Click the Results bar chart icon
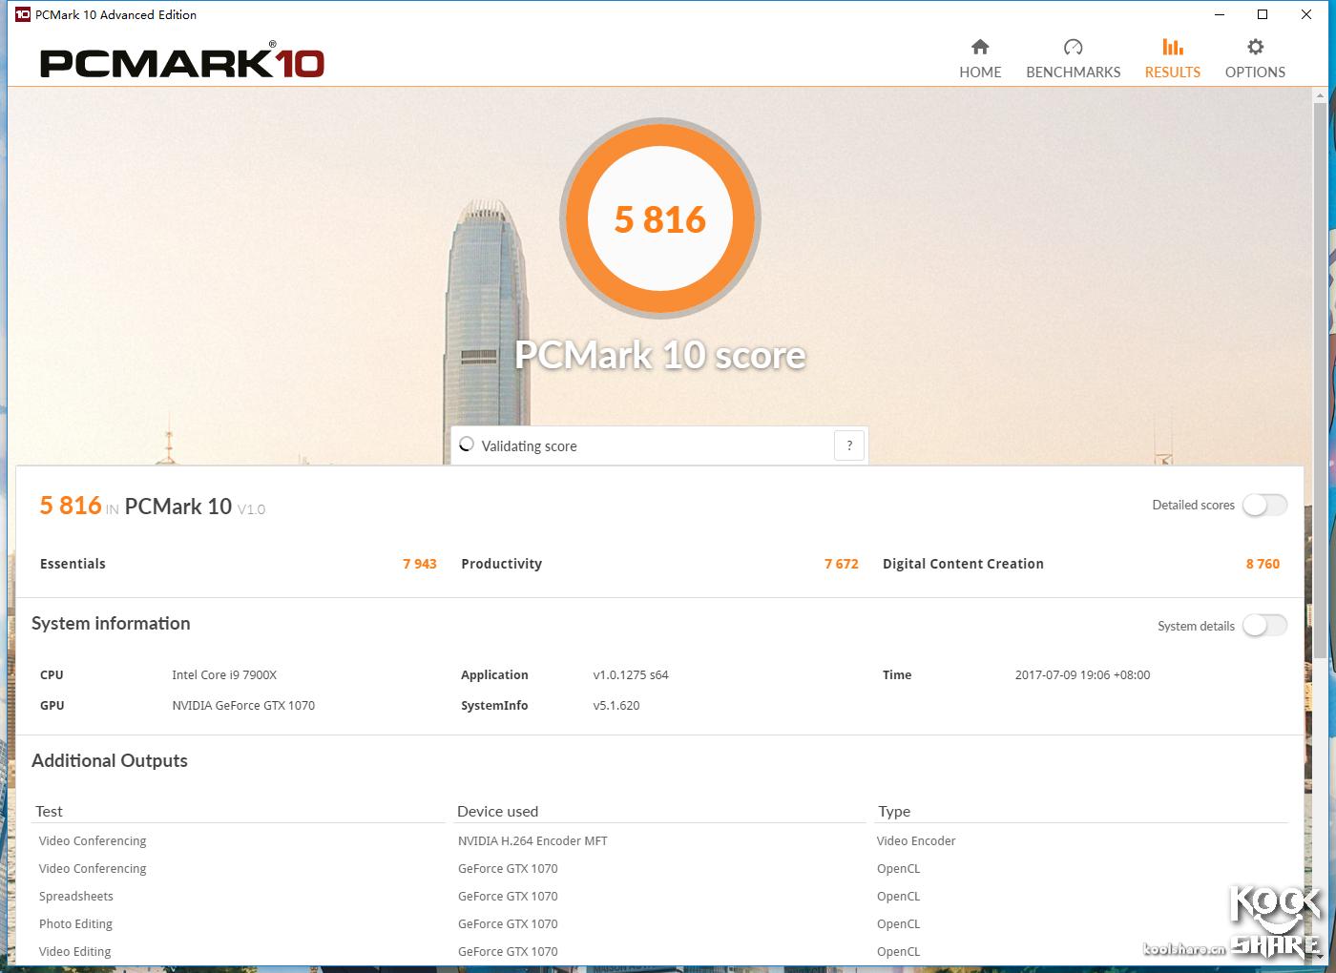 coord(1172,47)
